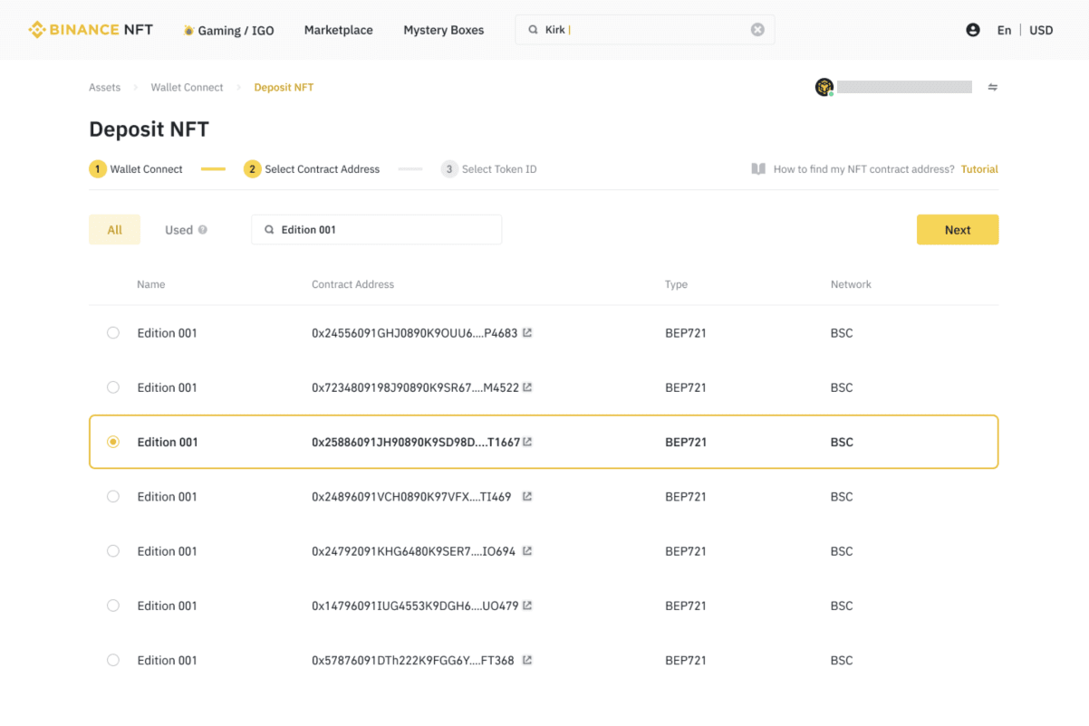Click contract address 0x14796091IUG4553K9DGH6....UO479
The image size is (1089, 726).
tap(415, 606)
